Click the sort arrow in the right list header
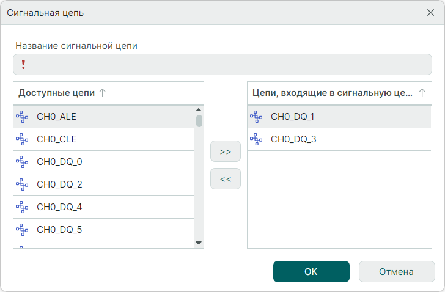The image size is (445, 292). coord(422,93)
